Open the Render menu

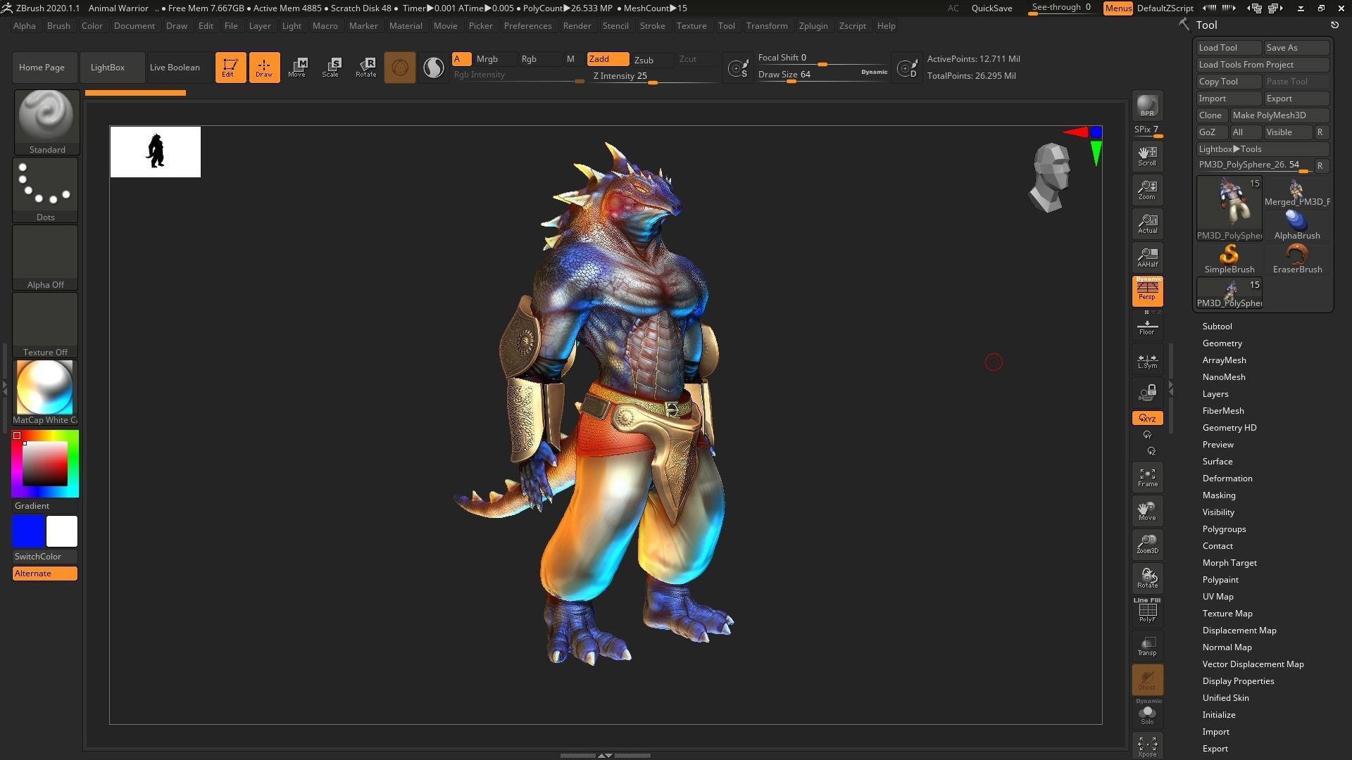pos(577,26)
